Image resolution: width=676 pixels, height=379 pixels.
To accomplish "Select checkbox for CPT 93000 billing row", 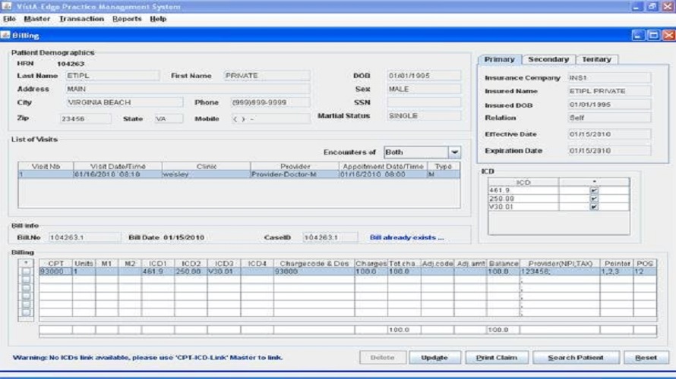I will pos(27,271).
